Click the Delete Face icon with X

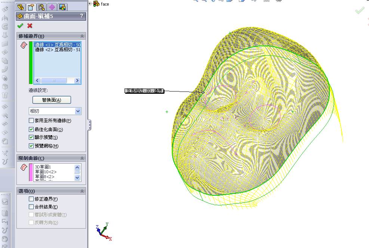click(5, 78)
